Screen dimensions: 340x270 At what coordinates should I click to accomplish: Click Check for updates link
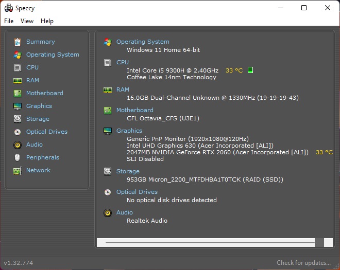[x=303, y=263]
